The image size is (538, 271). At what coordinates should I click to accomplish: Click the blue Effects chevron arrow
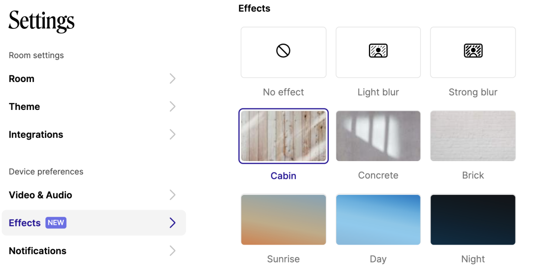pyautogui.click(x=172, y=223)
